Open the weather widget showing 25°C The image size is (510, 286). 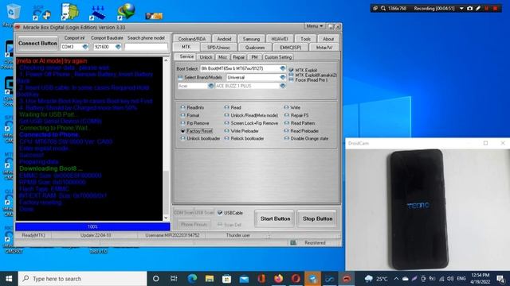pos(376,279)
